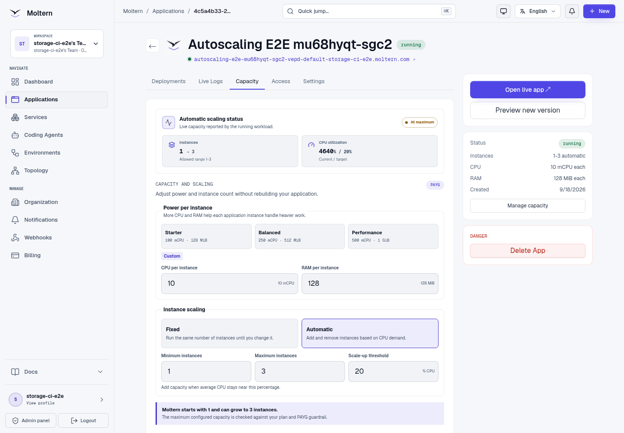Open notifications bell in top bar
The image size is (624, 433).
(572, 11)
